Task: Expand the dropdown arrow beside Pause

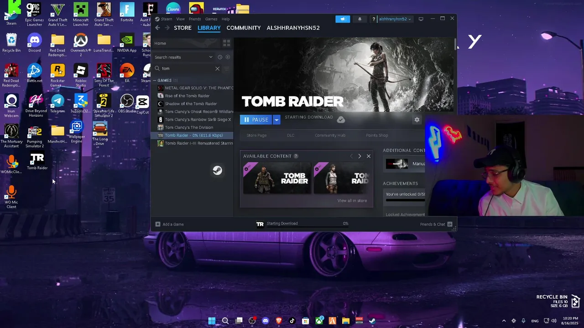Action: tap(276, 120)
